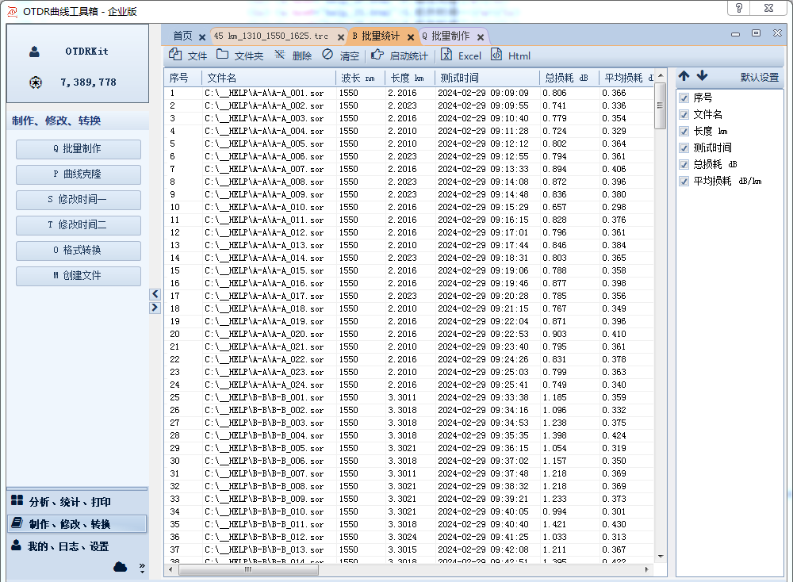Switch to the Q 批量制作 tab

[446, 36]
